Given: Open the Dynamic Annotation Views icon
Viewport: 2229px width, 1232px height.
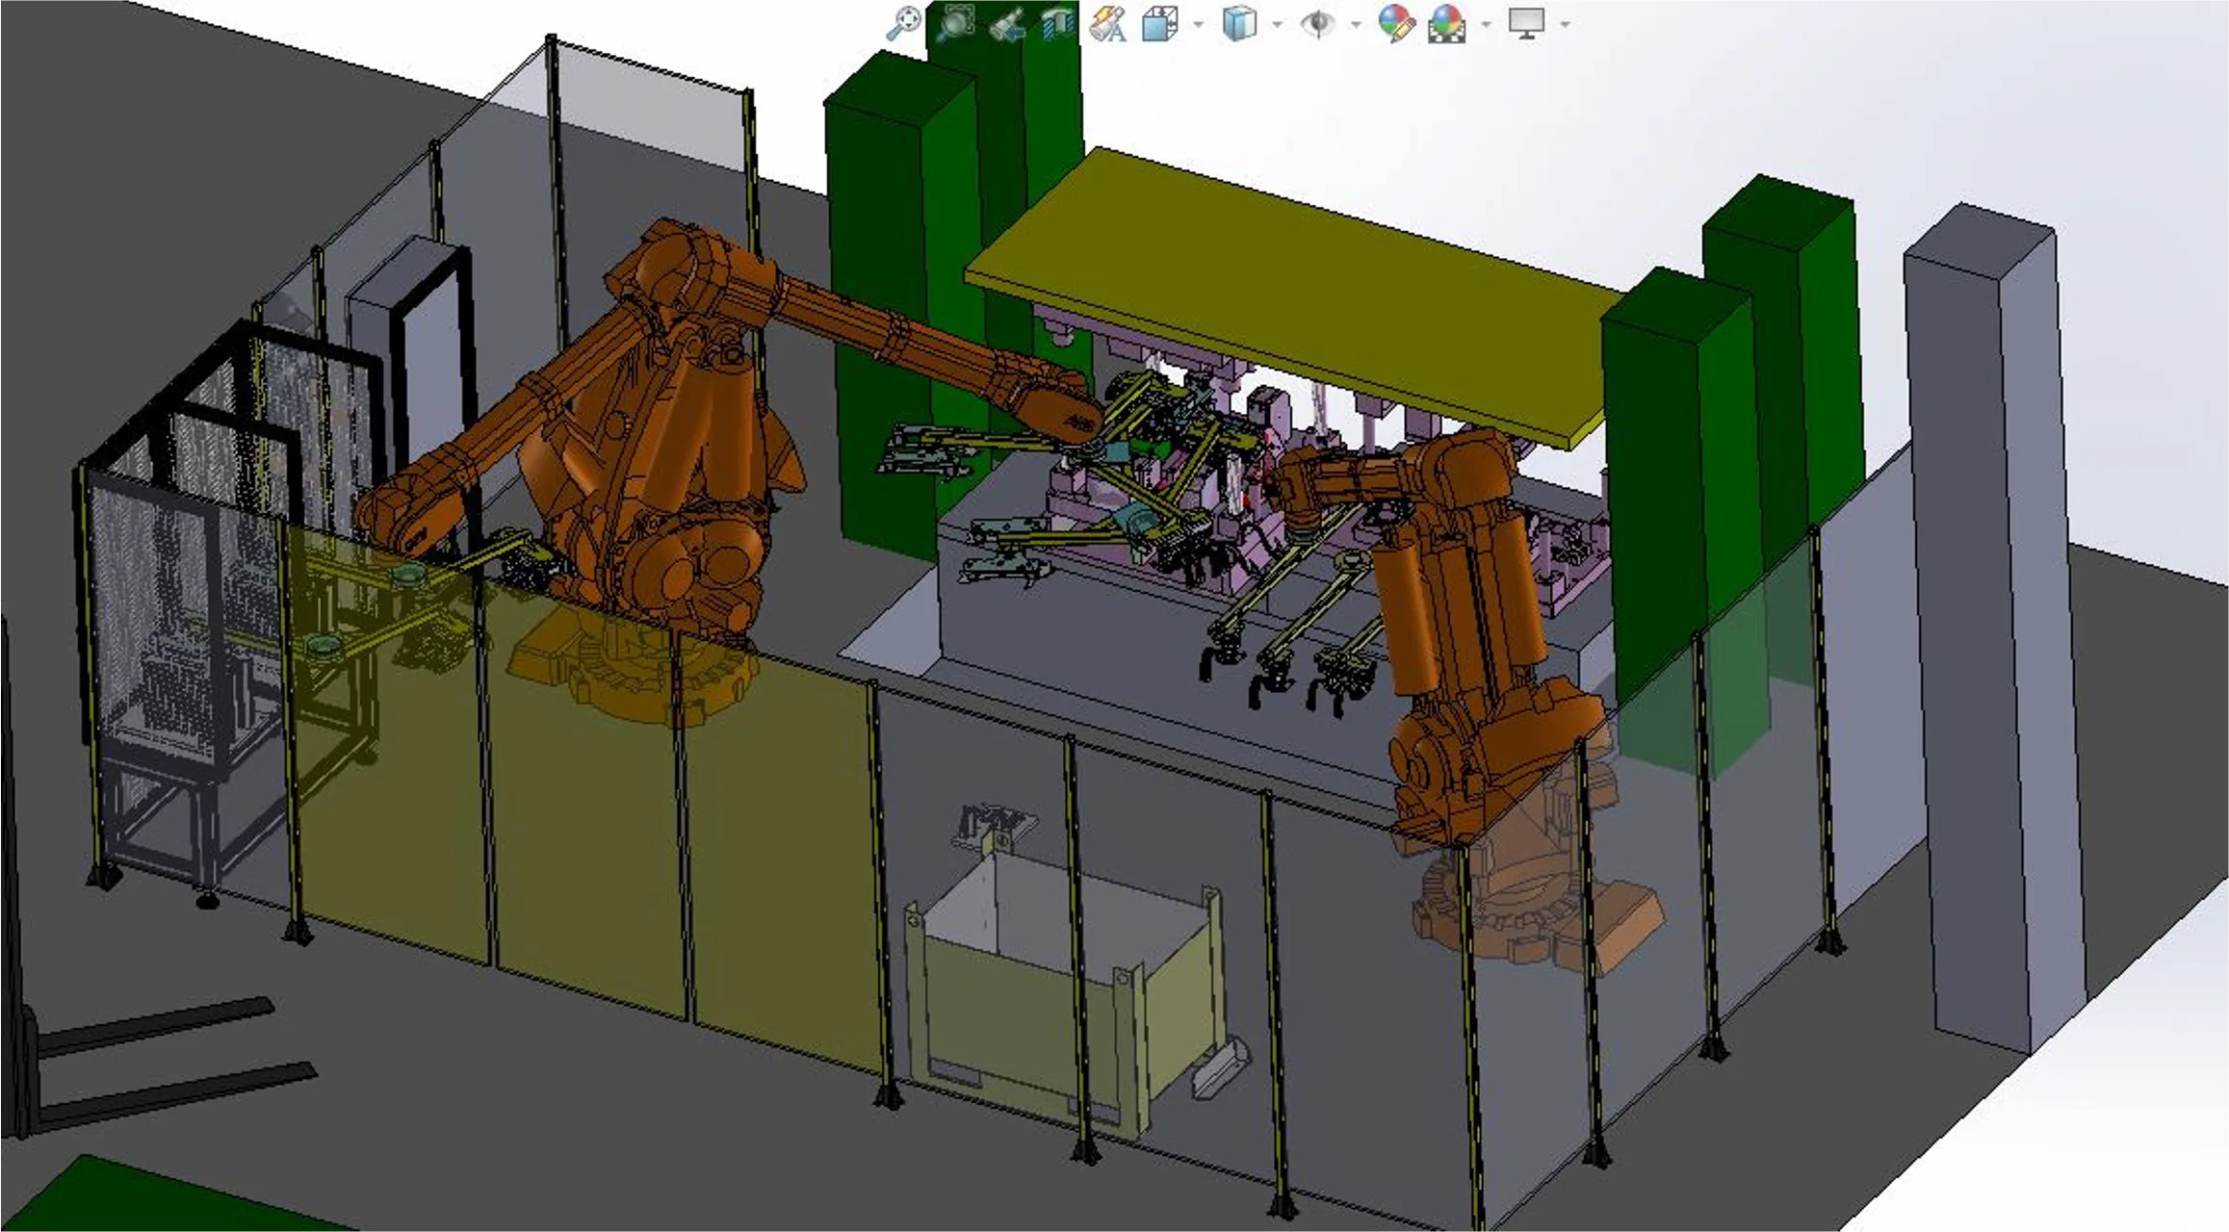Looking at the screenshot, I should (x=1108, y=24).
